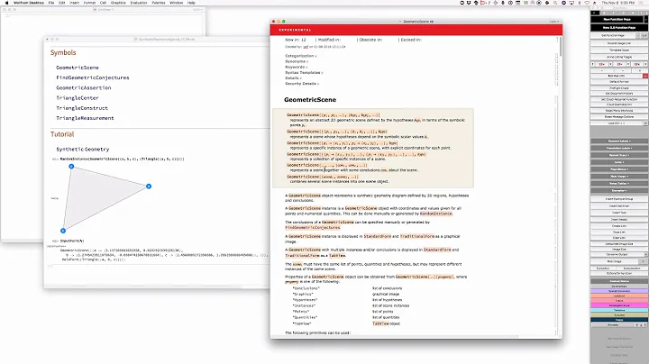Open the Palettes menu

click(159, 3)
